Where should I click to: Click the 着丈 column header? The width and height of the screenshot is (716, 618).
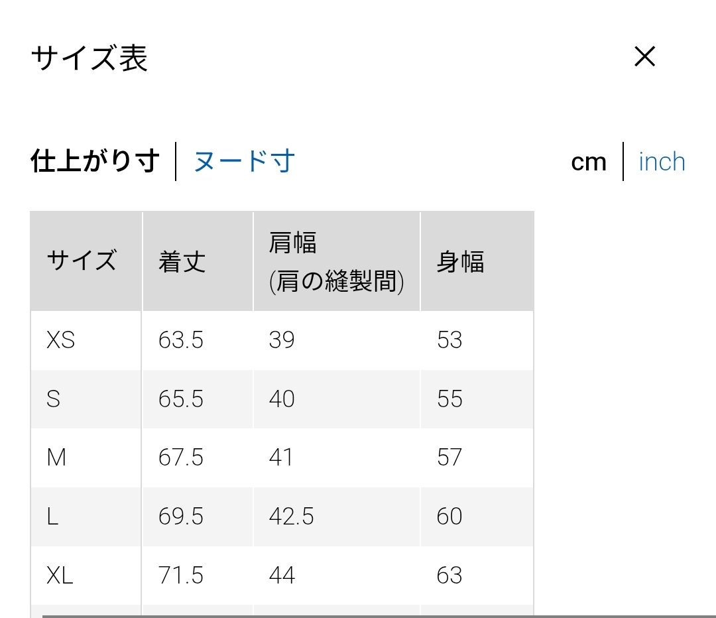pyautogui.click(x=182, y=261)
